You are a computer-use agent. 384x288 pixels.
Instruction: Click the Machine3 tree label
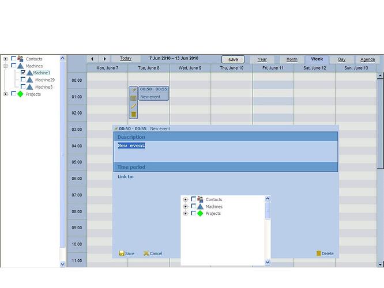[44, 87]
